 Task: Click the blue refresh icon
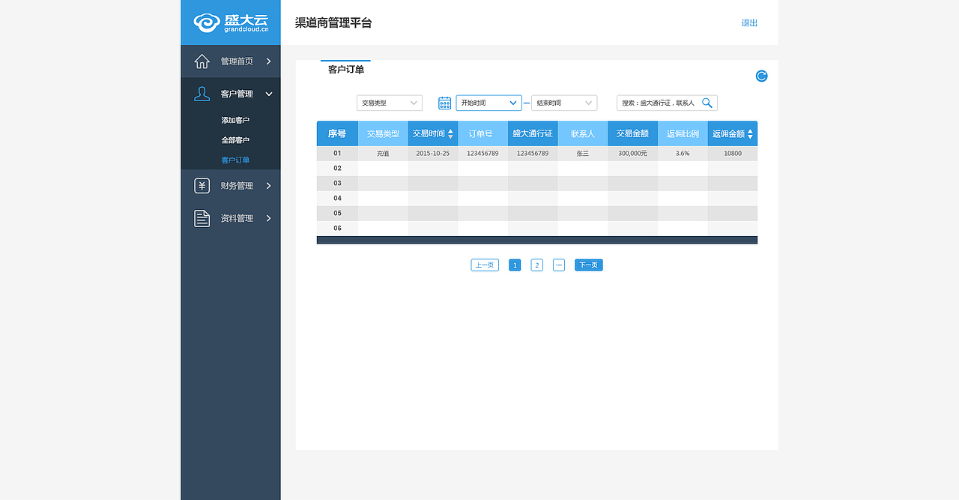tap(762, 76)
